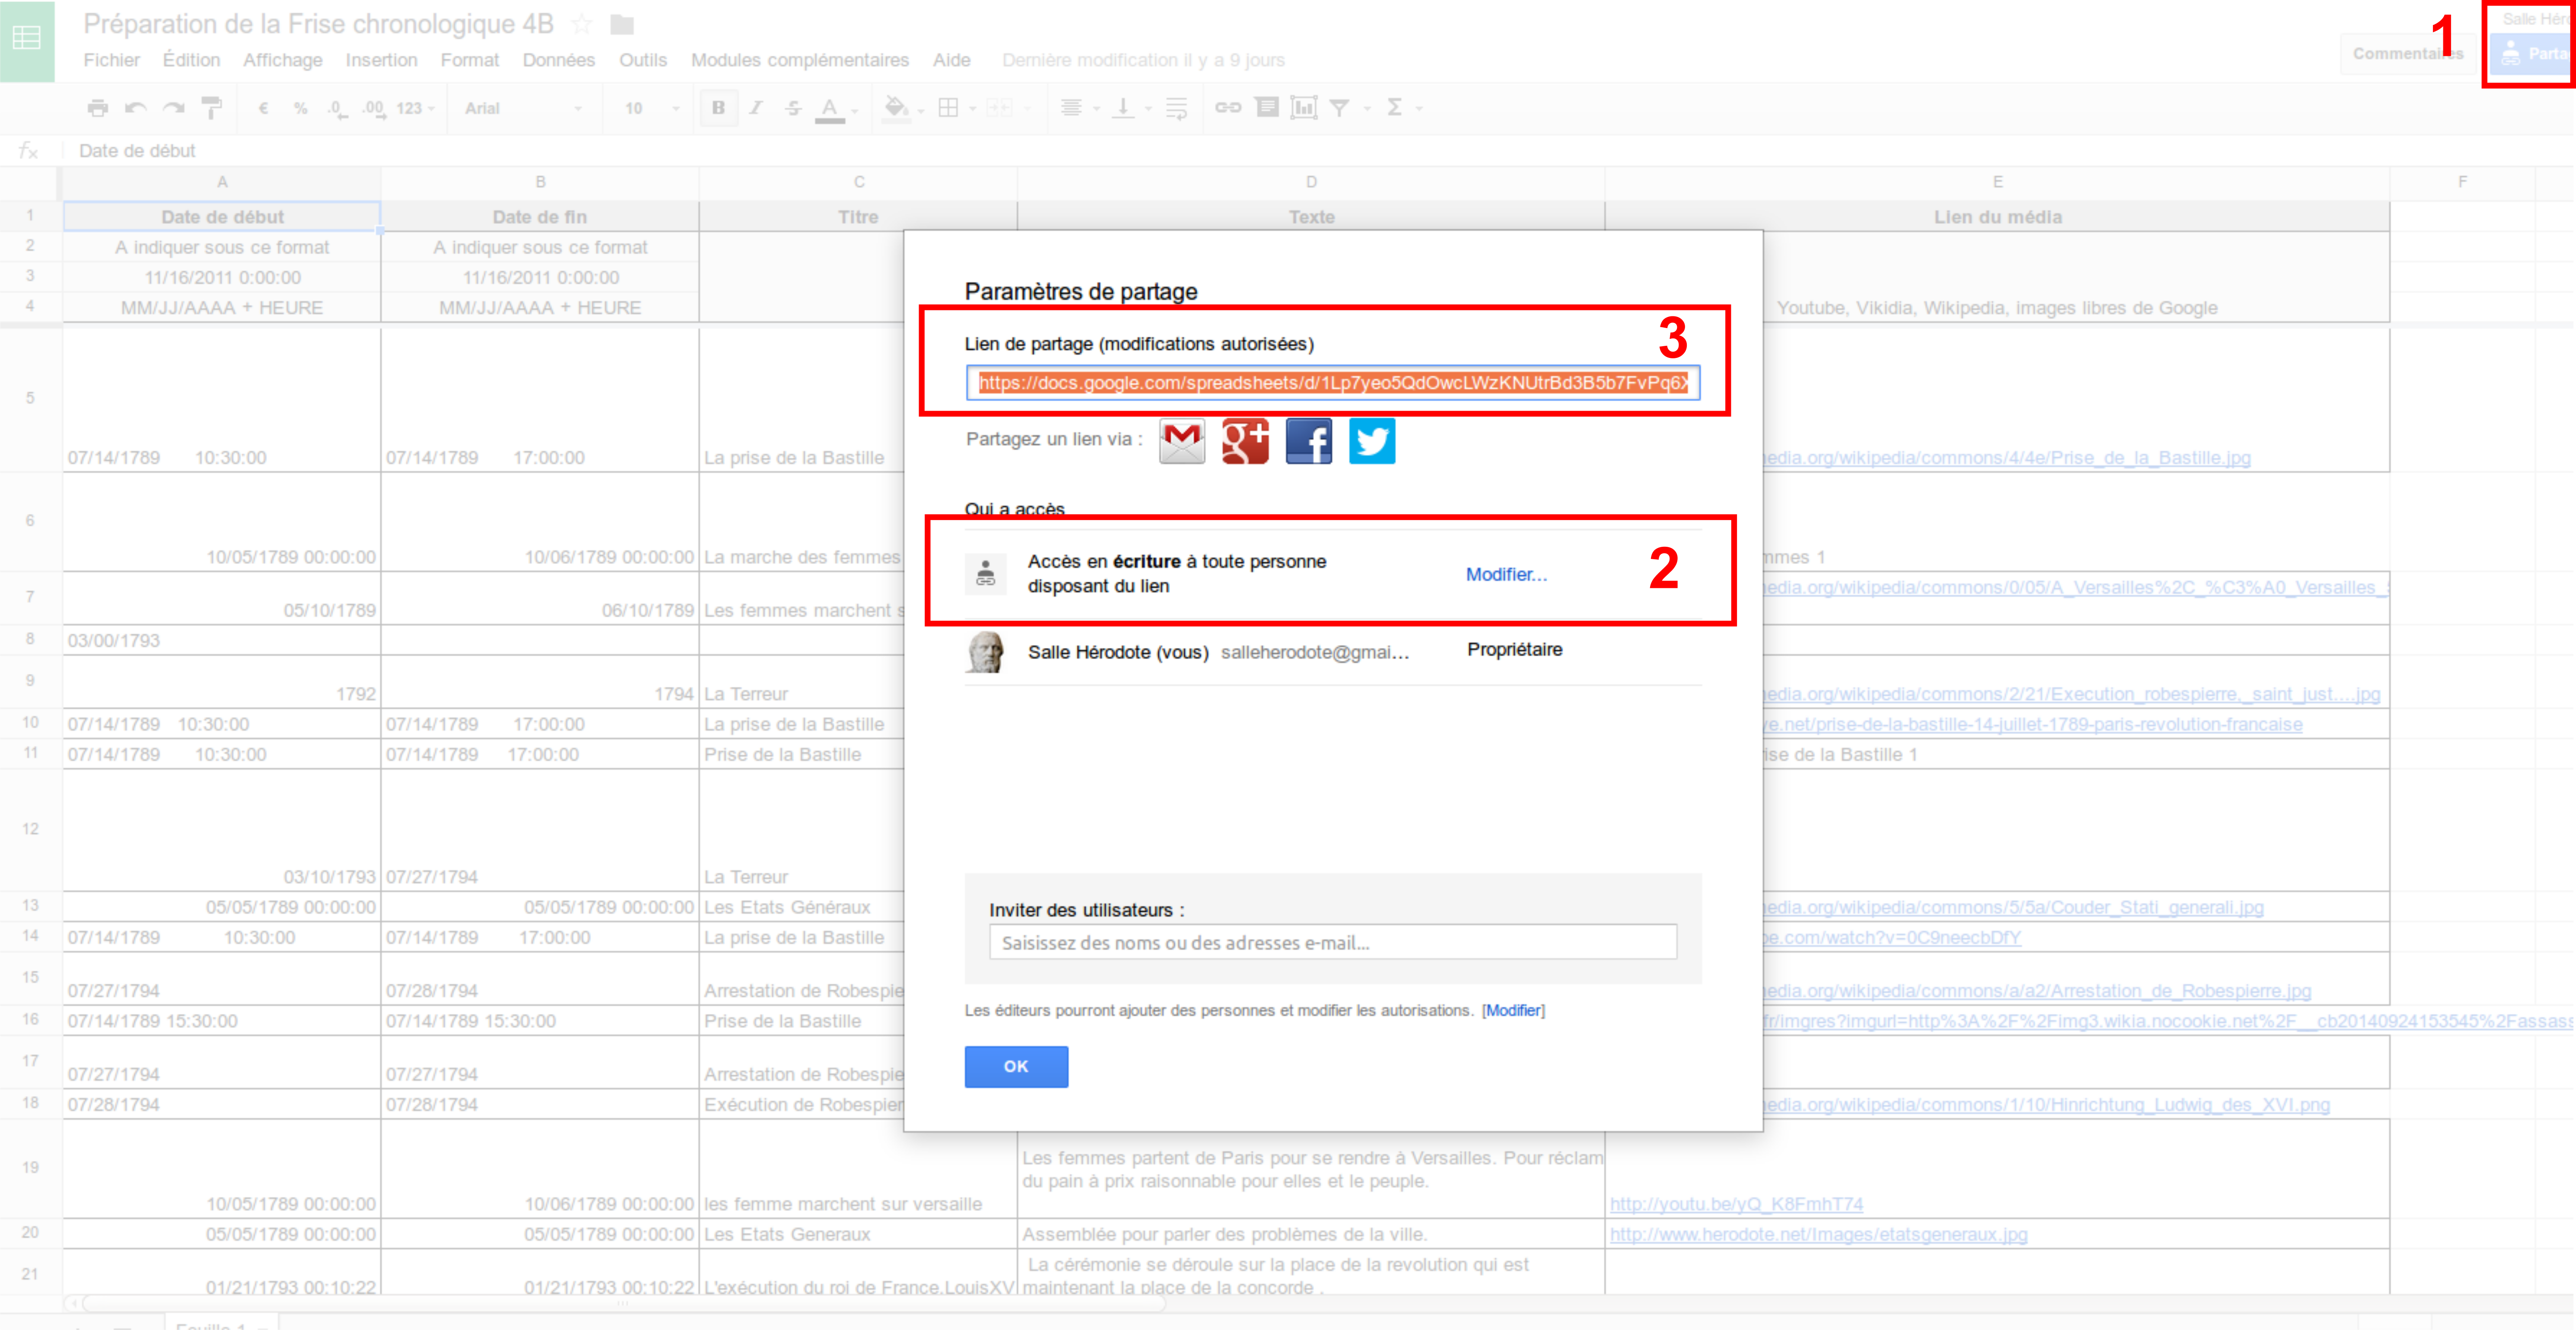This screenshot has width=2576, height=1330.
Task: Expand the text color dropdown arrow
Action: point(855,110)
